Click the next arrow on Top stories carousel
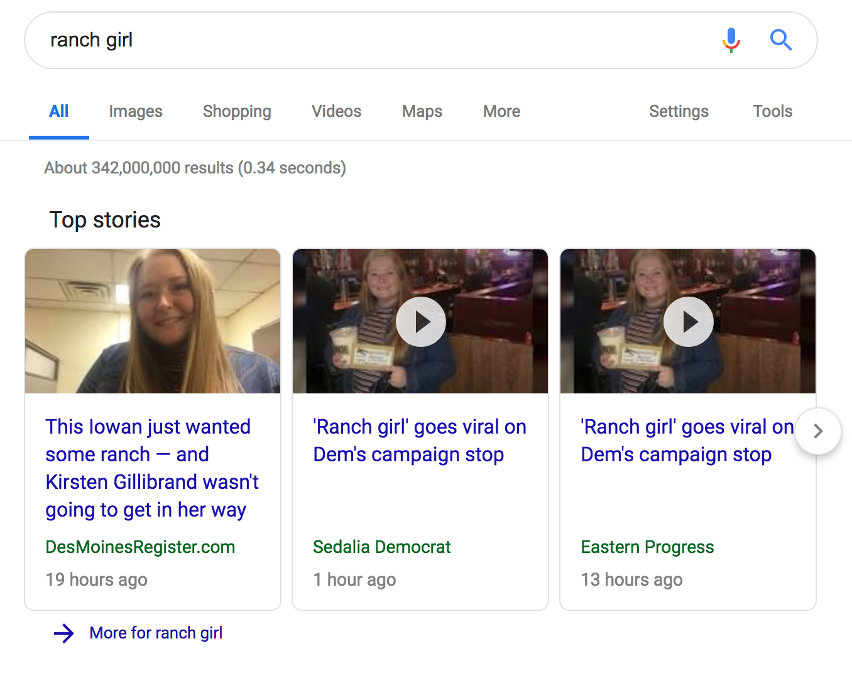 pos(817,431)
